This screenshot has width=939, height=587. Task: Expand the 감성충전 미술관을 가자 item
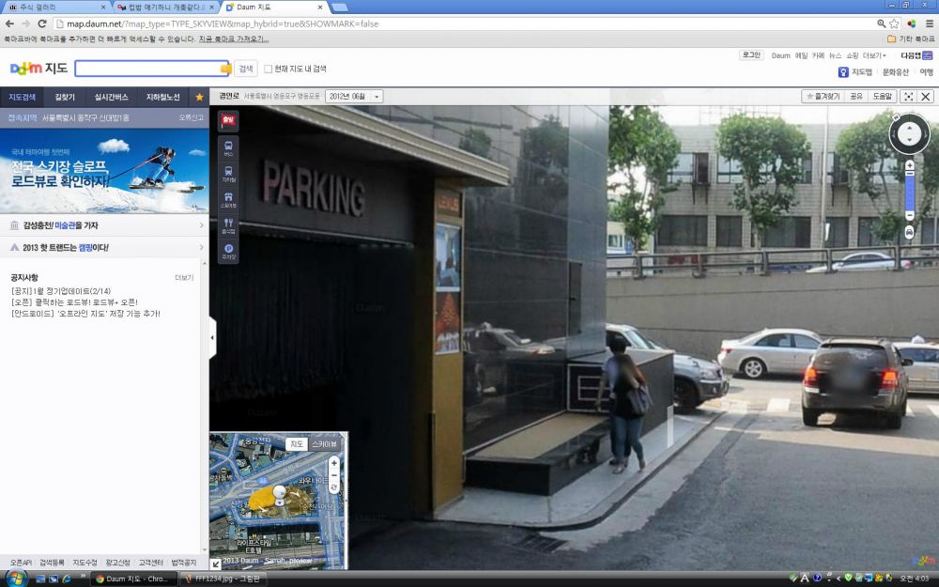[105, 225]
